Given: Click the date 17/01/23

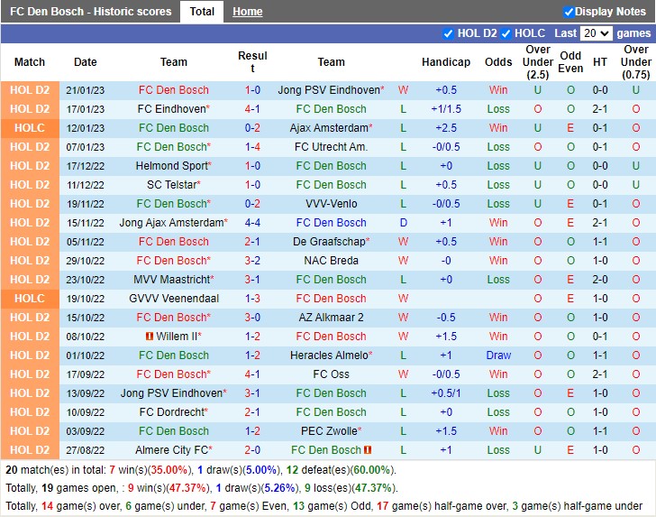Looking at the screenshot, I should click(x=86, y=109).
